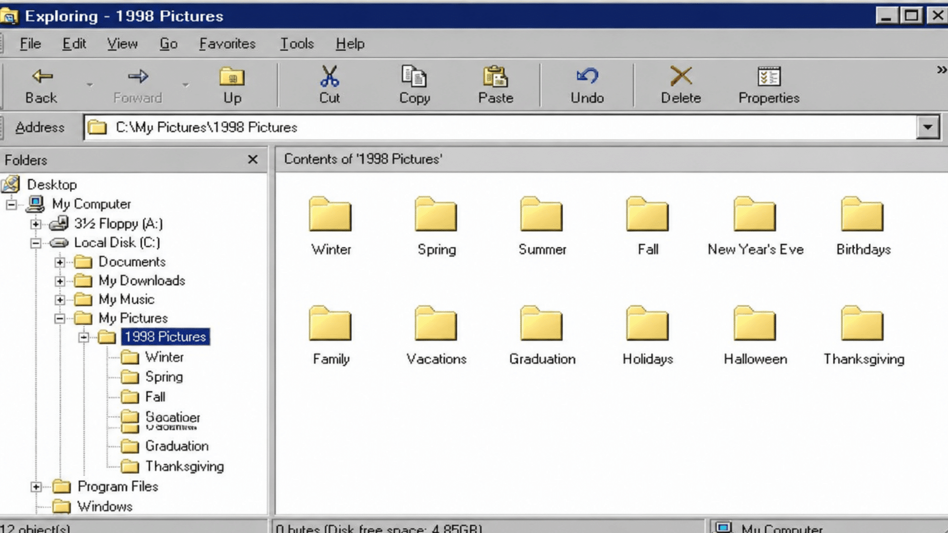
Task: Open the View menu
Action: [122, 44]
